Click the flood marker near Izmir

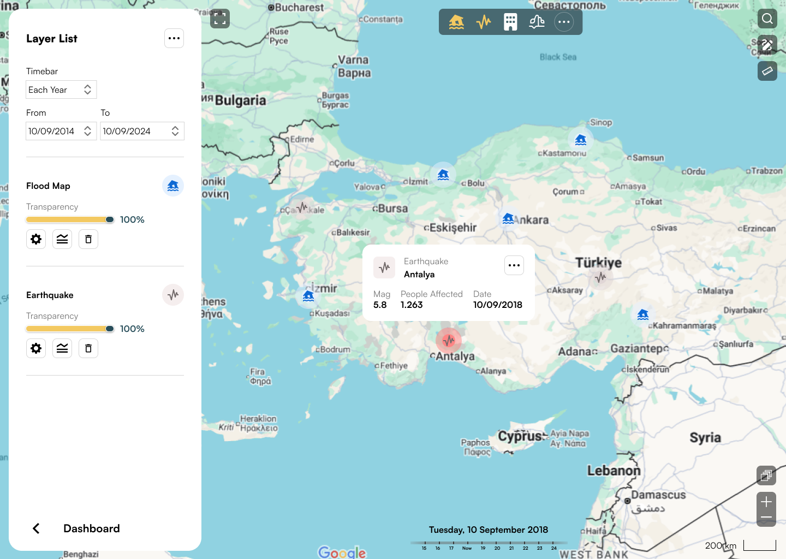tap(308, 296)
